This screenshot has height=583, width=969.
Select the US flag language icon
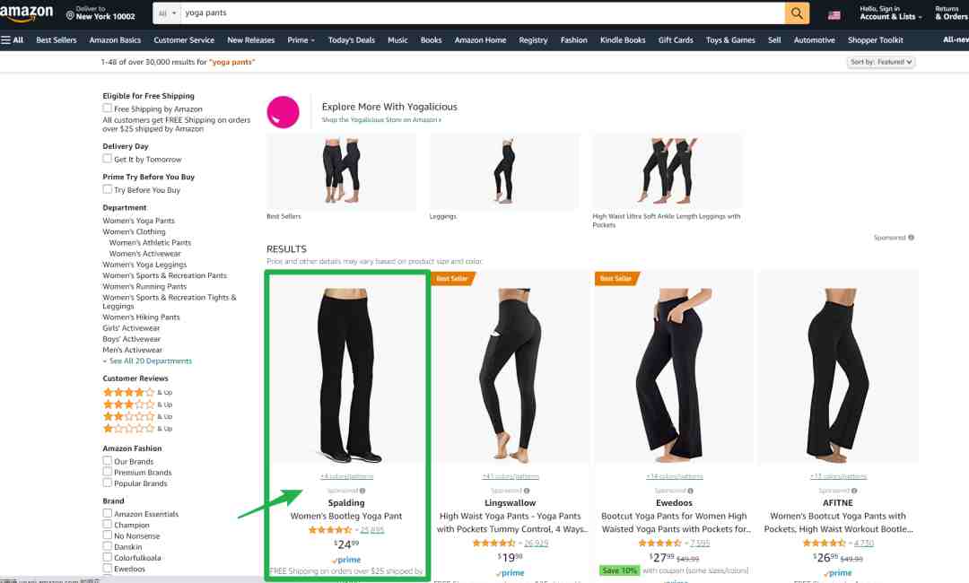[834, 15]
